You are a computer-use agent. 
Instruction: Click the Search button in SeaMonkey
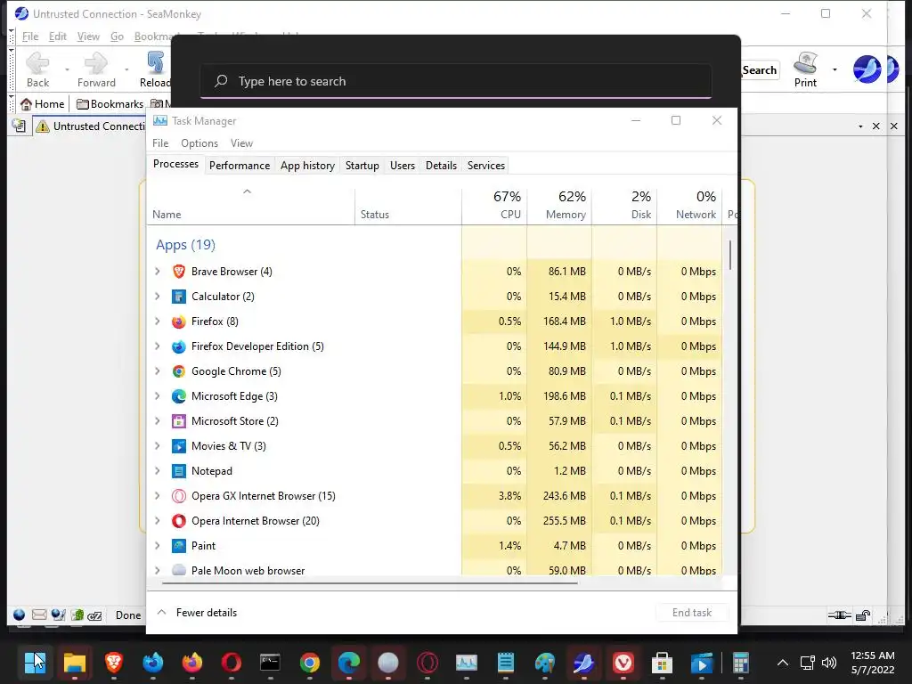click(760, 69)
